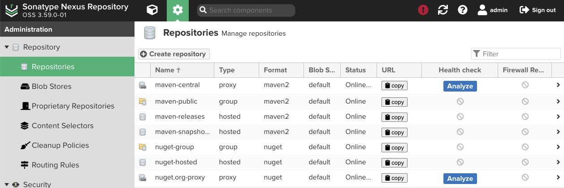
Task: Go to Routing Rules in sidebar
Action: pos(55,165)
